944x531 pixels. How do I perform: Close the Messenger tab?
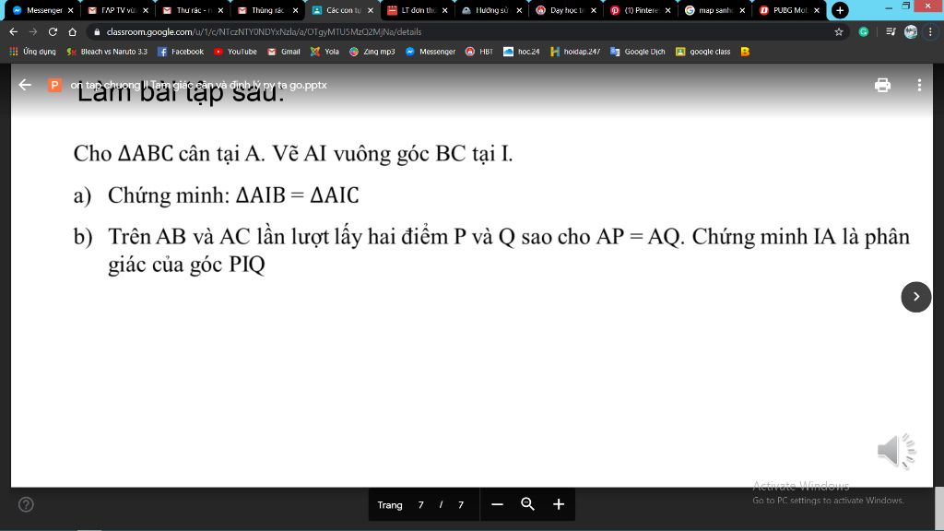tap(70, 10)
